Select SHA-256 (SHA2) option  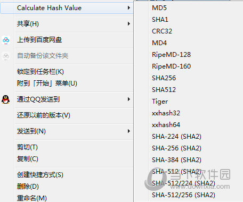[188, 148]
